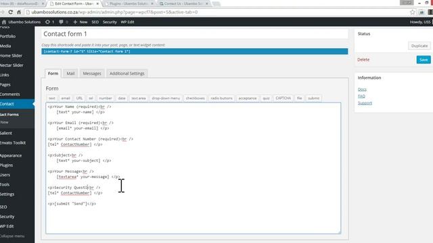This screenshot has height=243, width=433.
Task: Insert a number tag
Action: pyautogui.click(x=106, y=98)
